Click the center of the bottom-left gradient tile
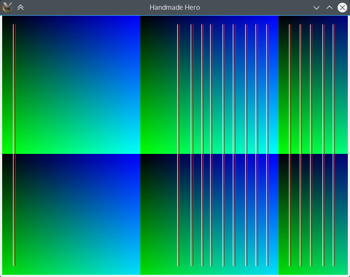Viewport: 350px width, 277px height. [x=71, y=214]
